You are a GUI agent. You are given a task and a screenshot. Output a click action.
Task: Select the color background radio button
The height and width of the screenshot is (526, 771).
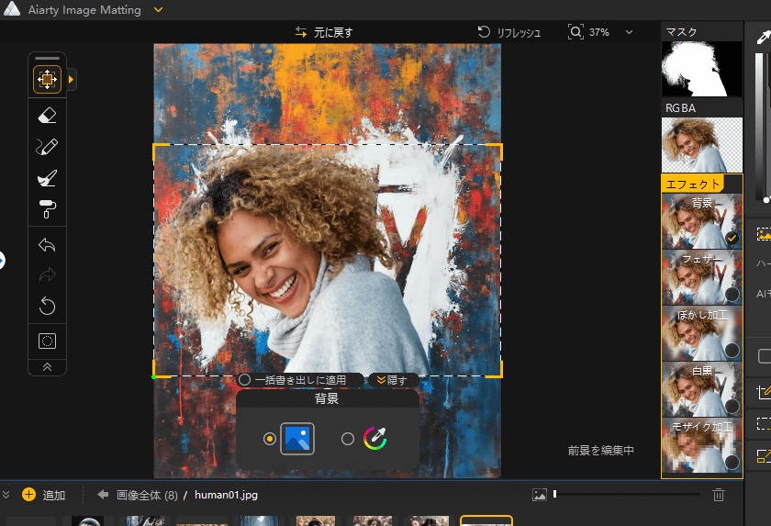click(x=348, y=439)
